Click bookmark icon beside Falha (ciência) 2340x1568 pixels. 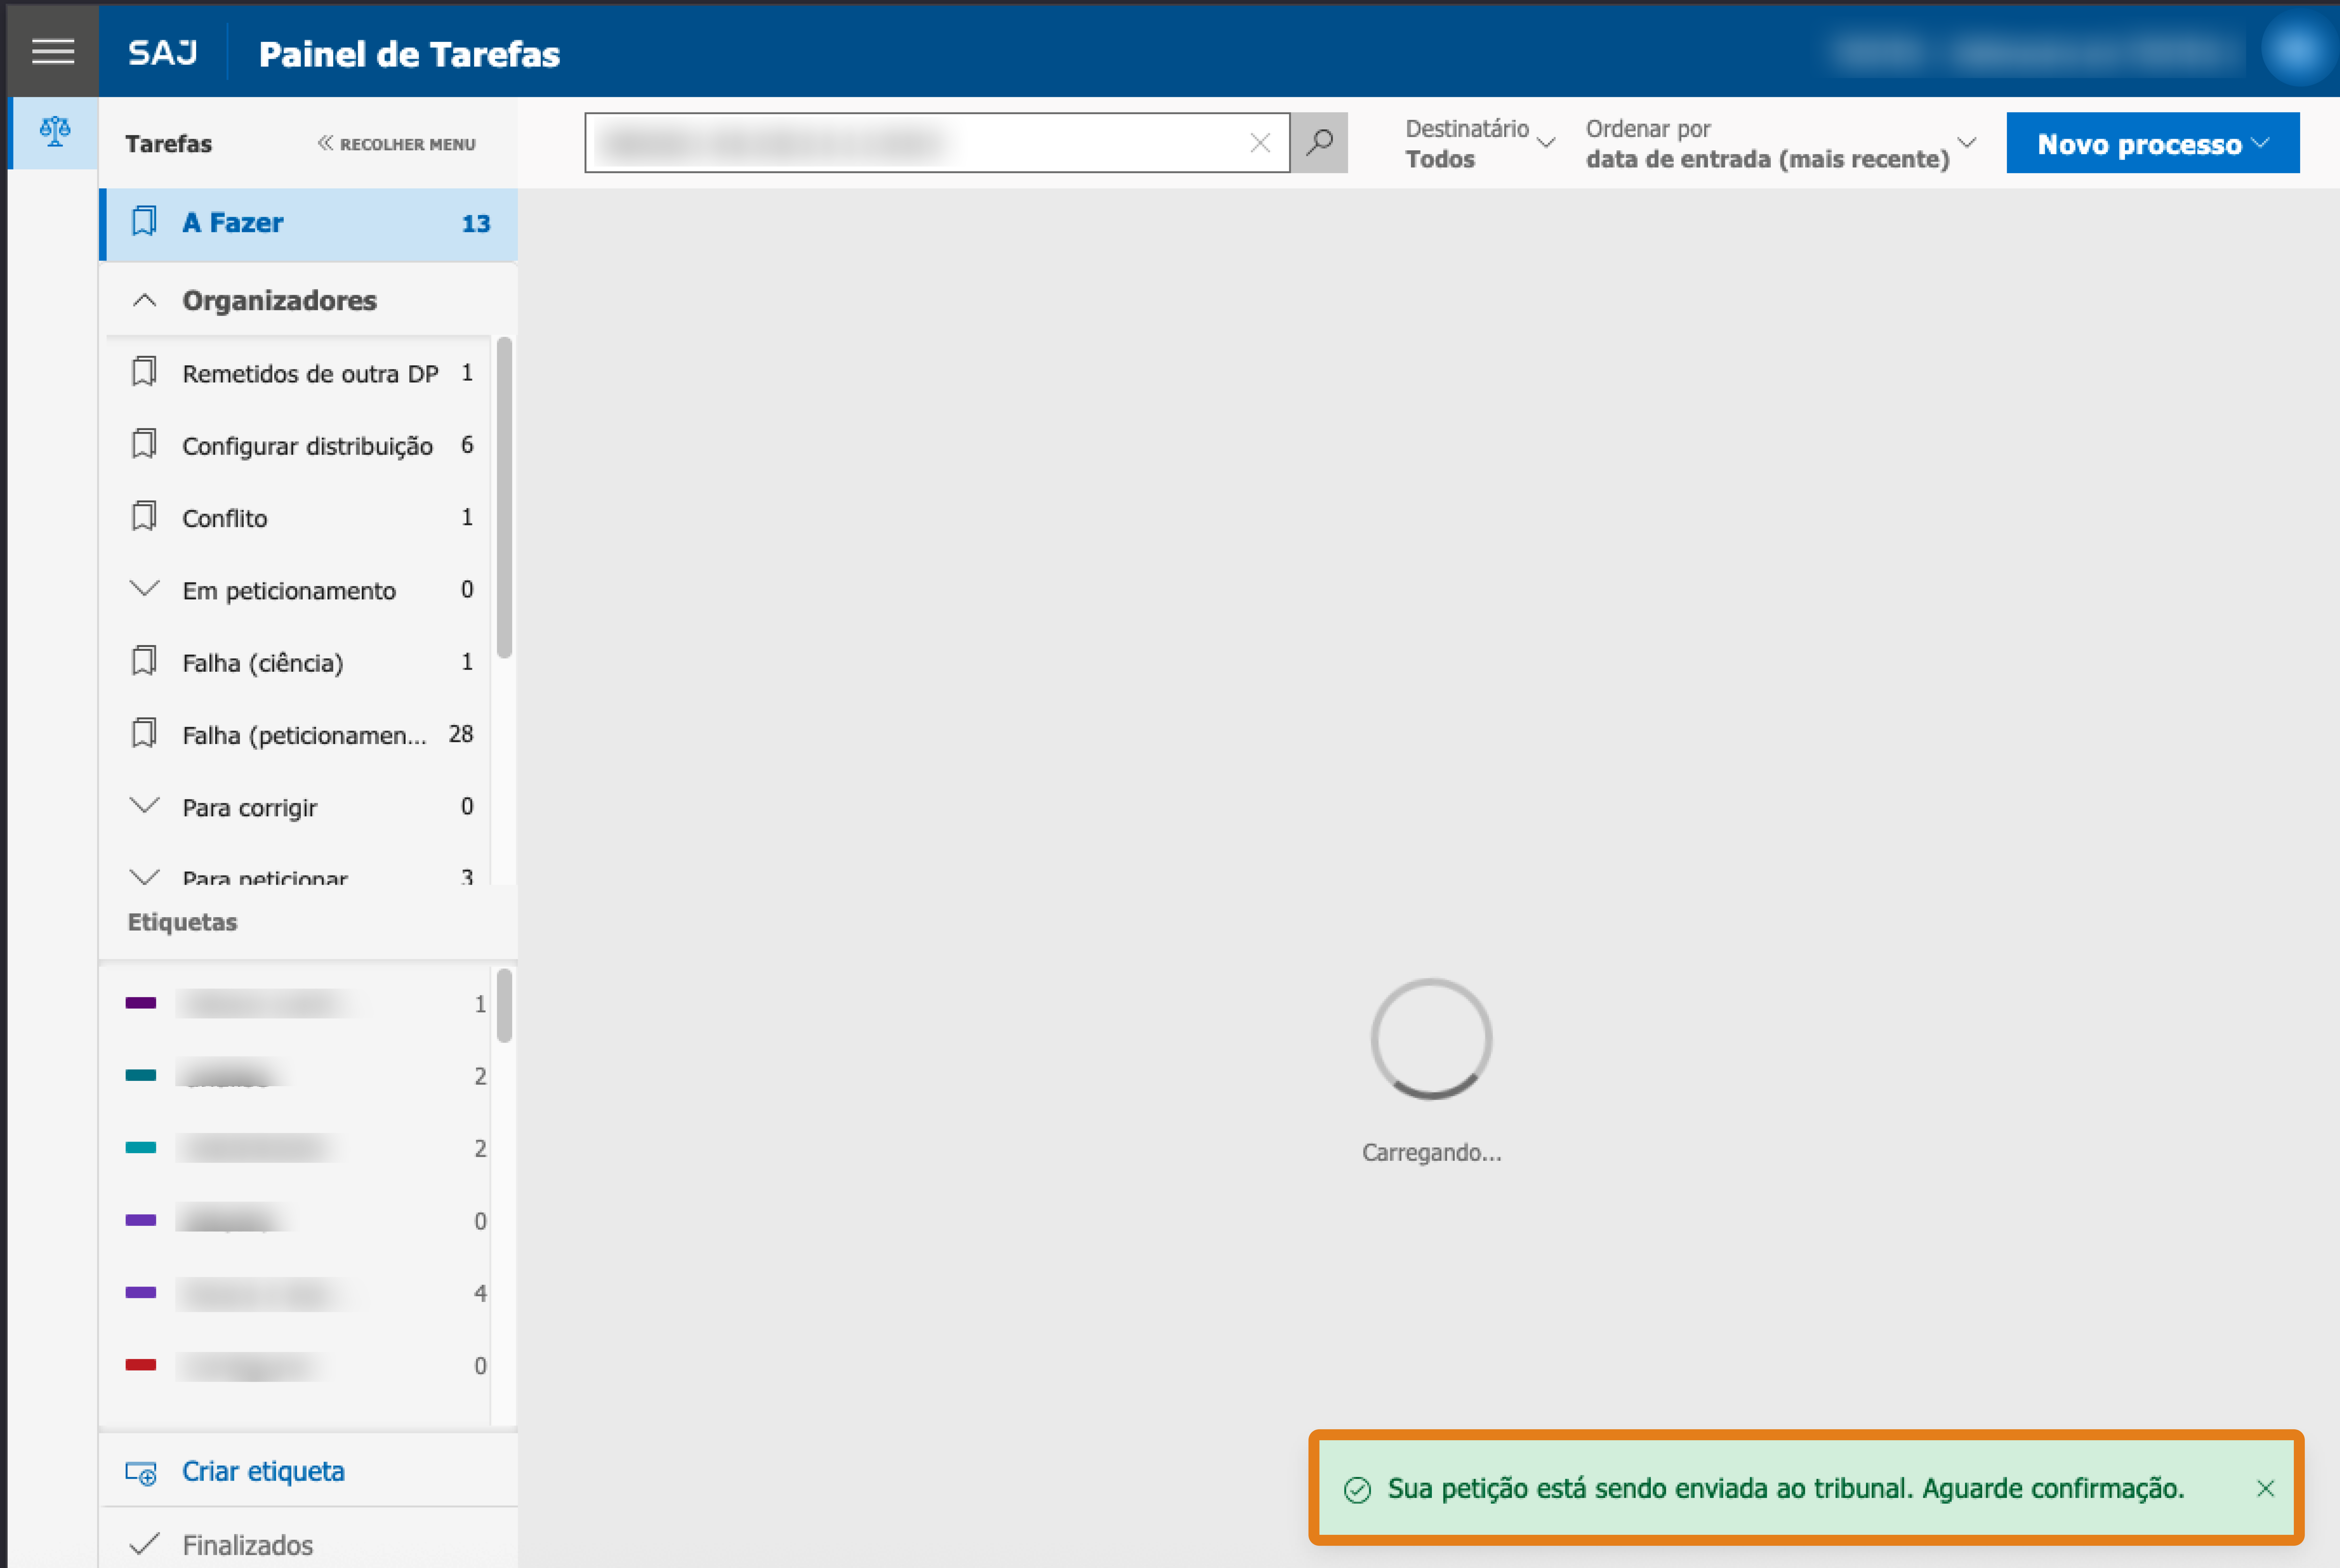click(144, 661)
